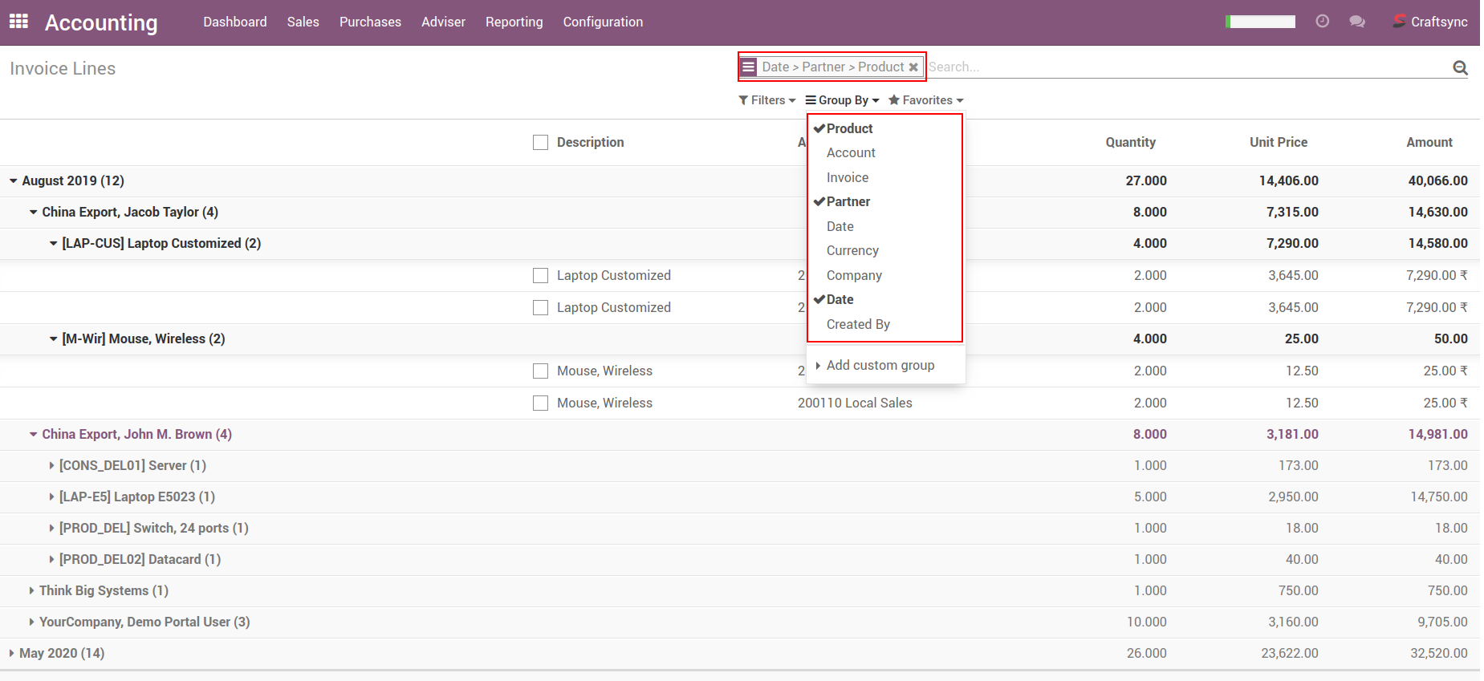Click the Craftsync user menu
The image size is (1484, 681).
click(x=1430, y=22)
